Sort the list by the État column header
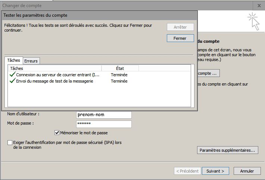 coord(120,68)
